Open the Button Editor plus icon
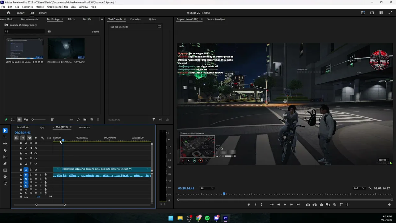Screen dimensions: 396x223 pyautogui.click(x=389, y=204)
